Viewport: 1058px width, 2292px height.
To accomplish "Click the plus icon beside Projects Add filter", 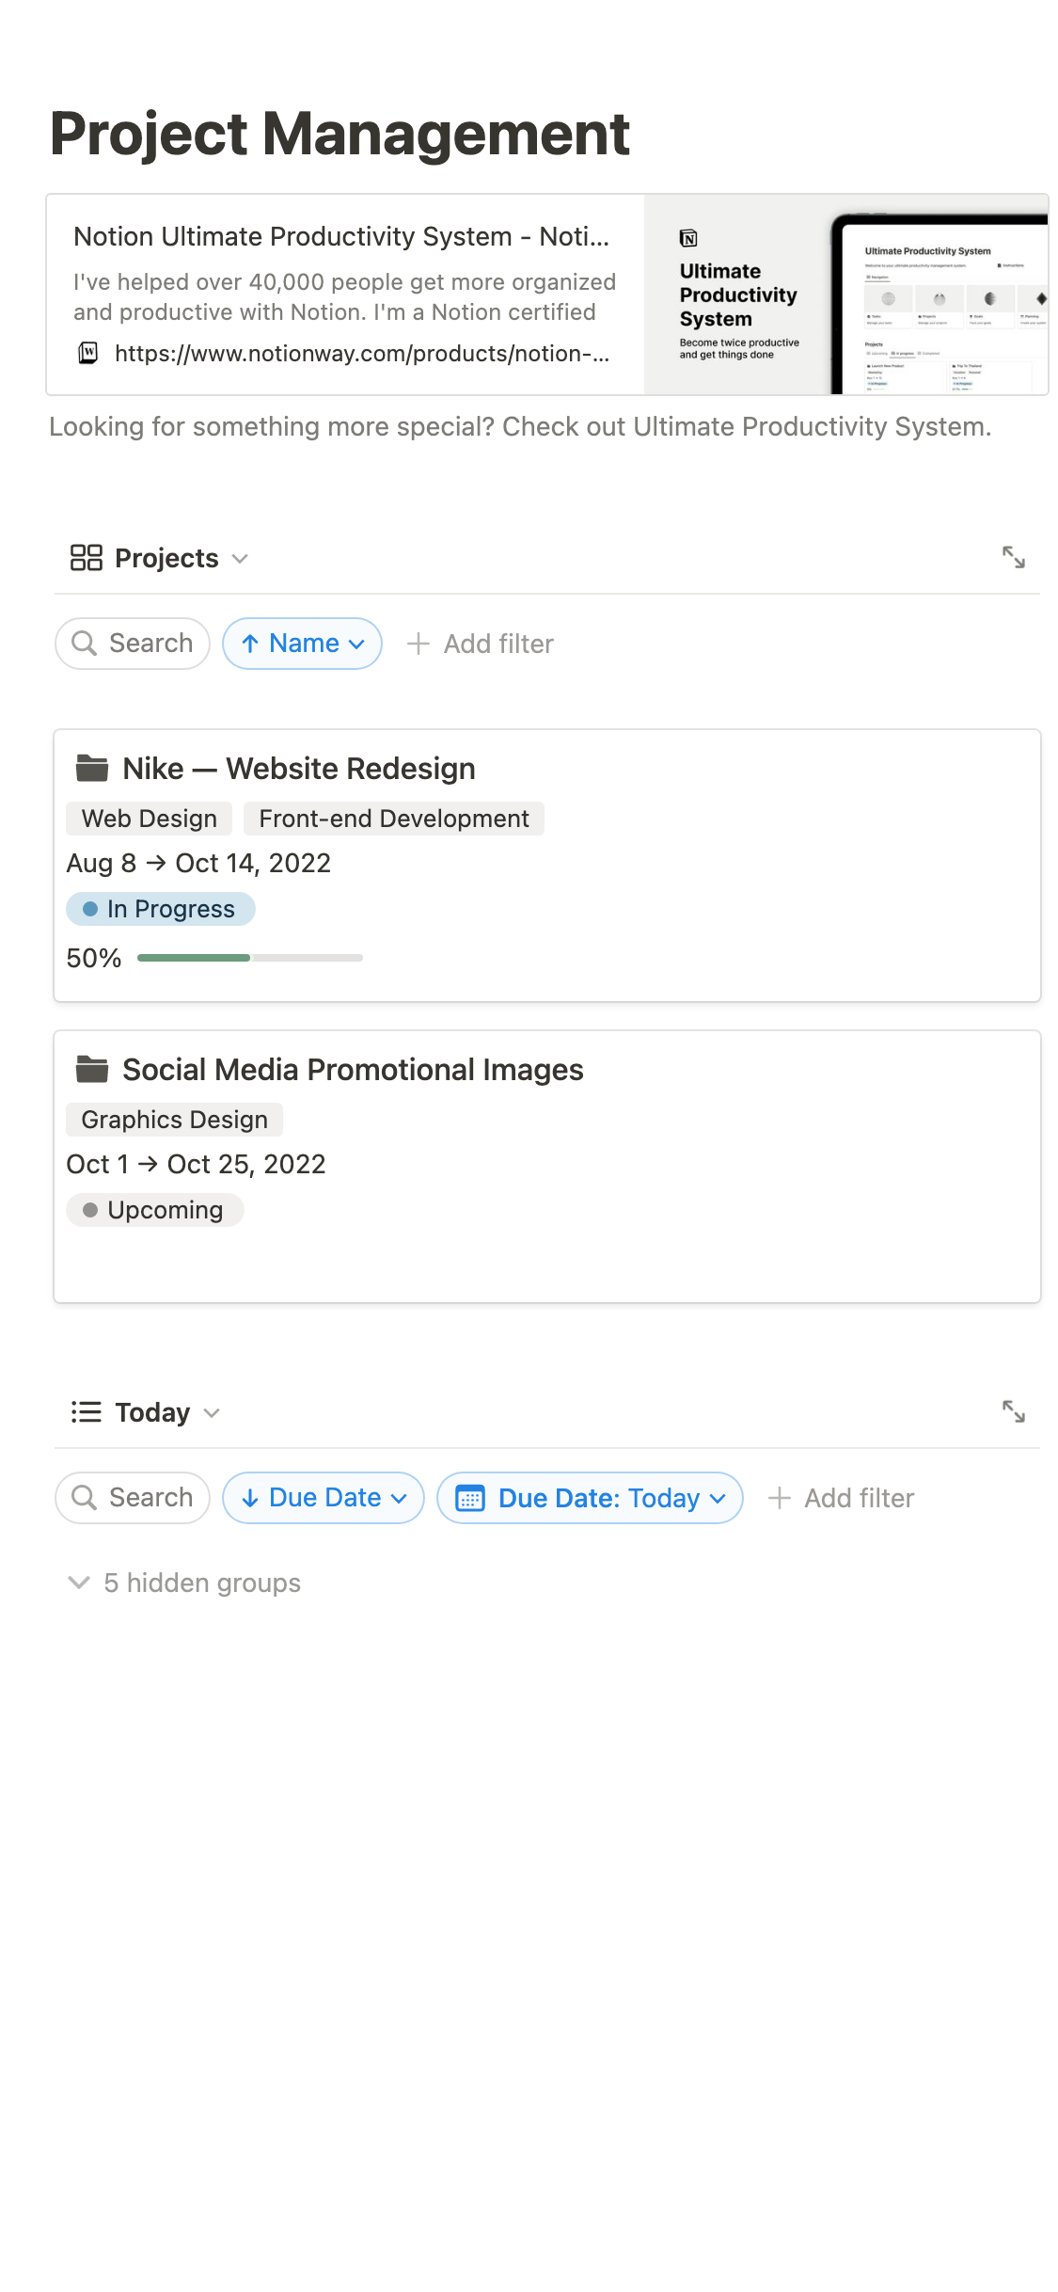I will point(418,644).
